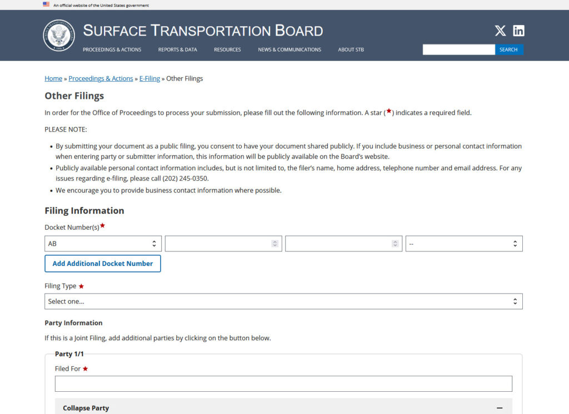The height and width of the screenshot is (414, 569).
Task: Open the docket suffix dropdown showing dashes
Action: click(463, 244)
